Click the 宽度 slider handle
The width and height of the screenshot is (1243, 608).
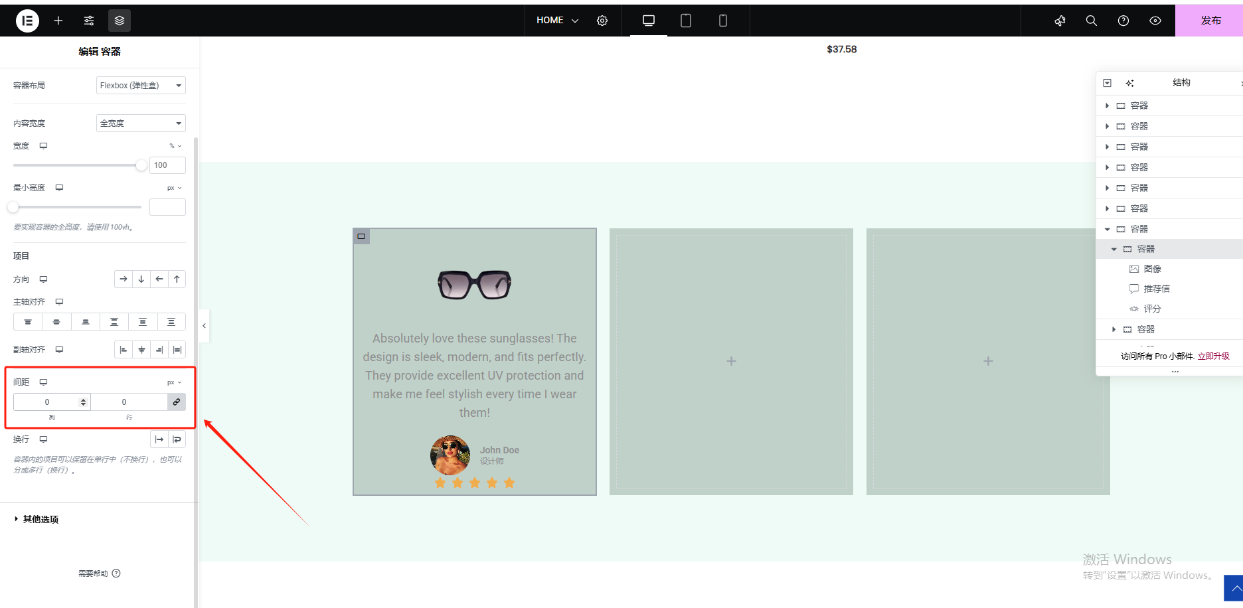[141, 165]
